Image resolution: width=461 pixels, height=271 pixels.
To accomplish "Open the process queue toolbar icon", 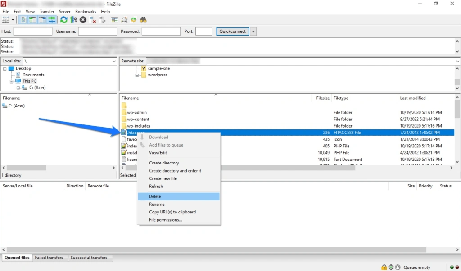I will click(73, 20).
